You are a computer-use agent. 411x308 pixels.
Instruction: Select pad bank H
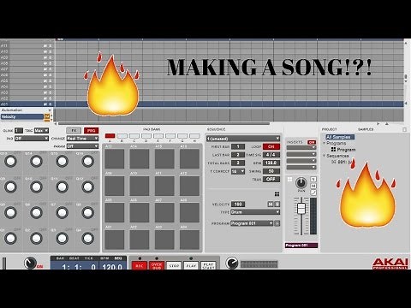(x=194, y=136)
